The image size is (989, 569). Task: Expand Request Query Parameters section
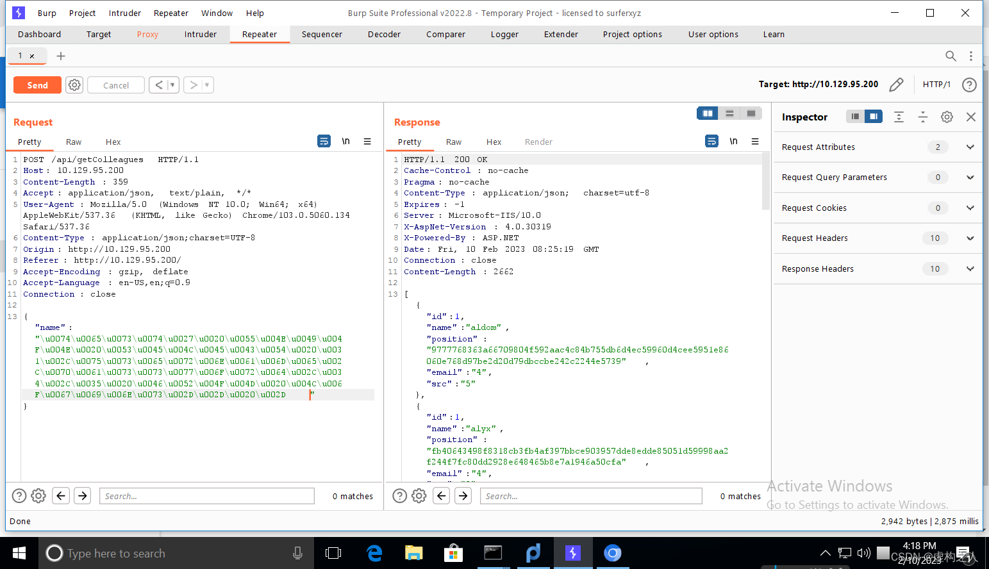click(x=970, y=177)
